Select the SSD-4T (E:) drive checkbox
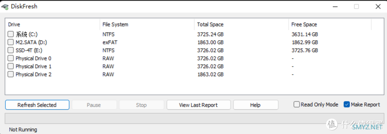Viewport: 387px width, 134px height. [11, 51]
